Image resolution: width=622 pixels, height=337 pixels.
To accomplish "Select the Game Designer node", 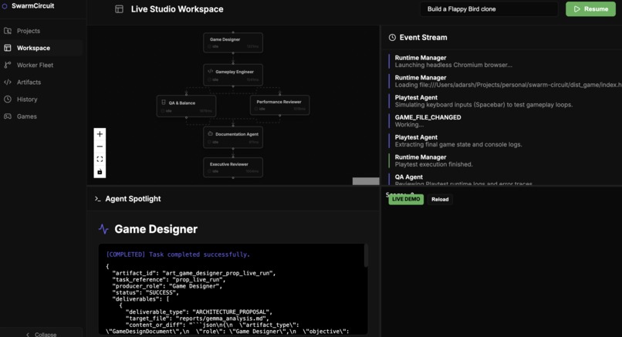I will 233,42.
